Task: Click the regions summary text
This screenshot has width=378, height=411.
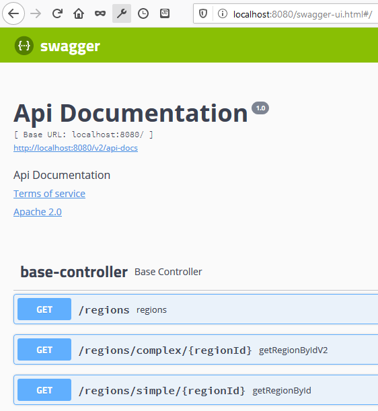Action: point(151,310)
